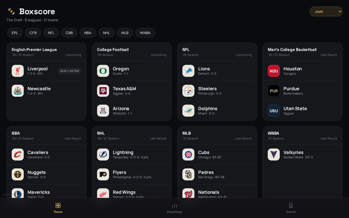This screenshot has width=349, height=218.
Task: Click the College Football card heading
Action: [x=113, y=50]
